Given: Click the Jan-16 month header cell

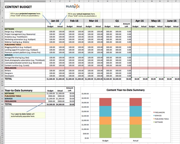Looking at the screenshot, I should 56,21.
